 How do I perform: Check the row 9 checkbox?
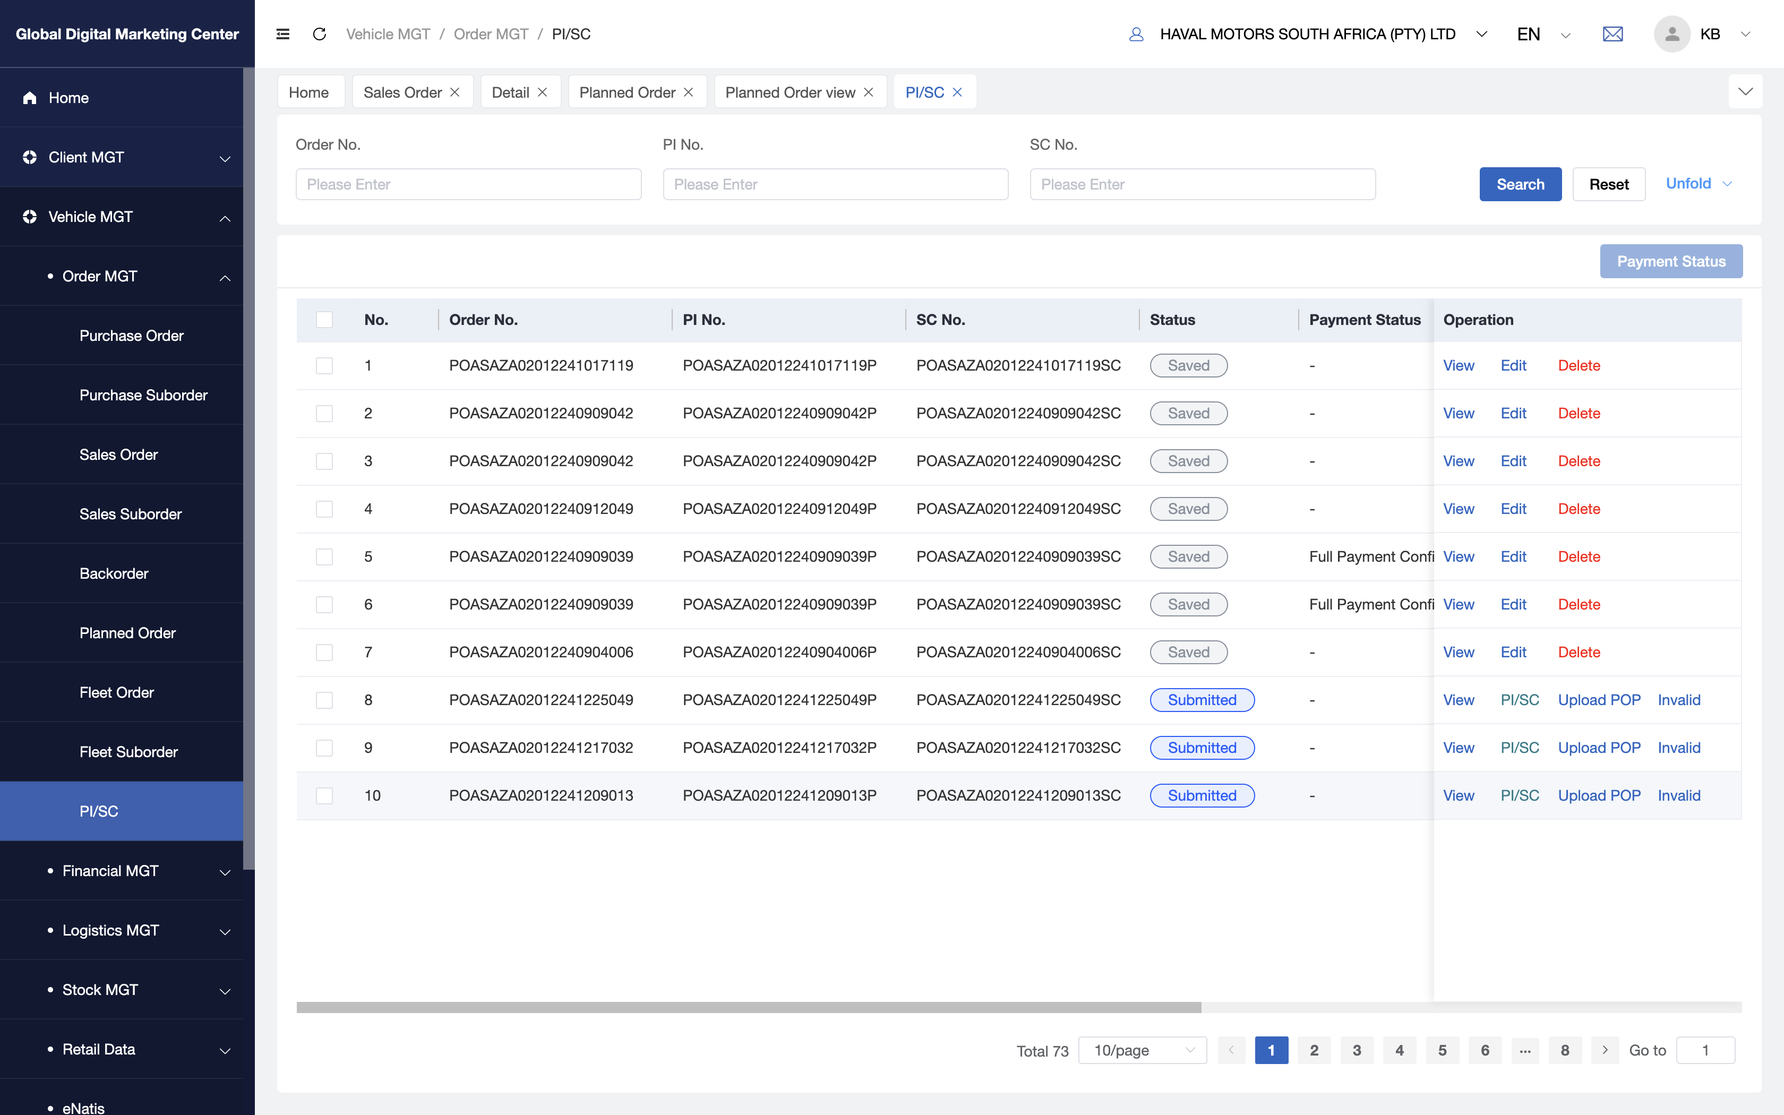[x=324, y=748]
